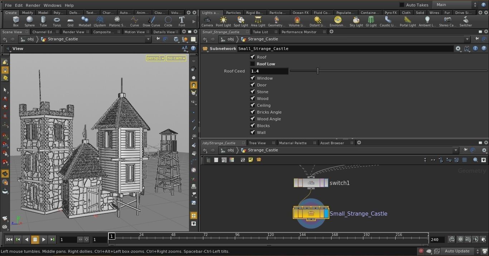The width and height of the screenshot is (489, 256).
Task: Select the Metaball shelf tool
Action: point(85,21)
